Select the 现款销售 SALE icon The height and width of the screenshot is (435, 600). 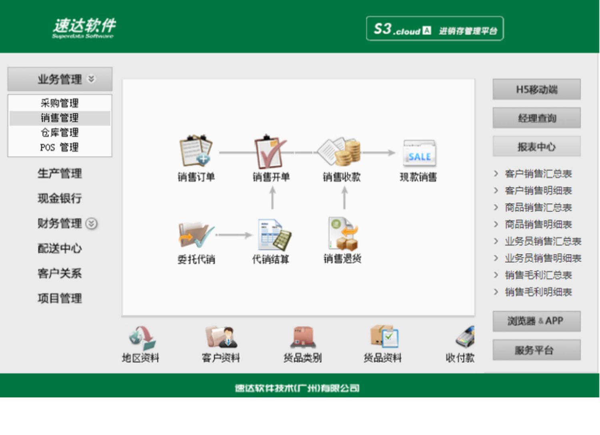coord(418,153)
